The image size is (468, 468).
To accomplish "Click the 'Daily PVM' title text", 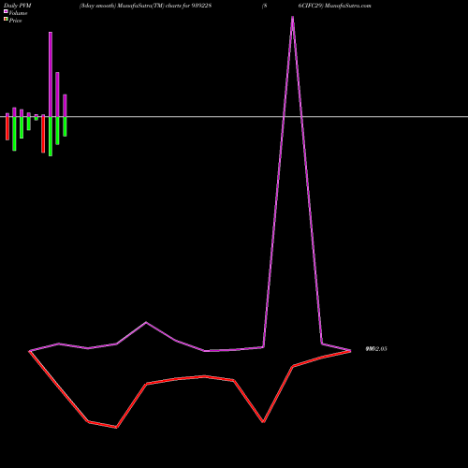I will pyautogui.click(x=18, y=6).
